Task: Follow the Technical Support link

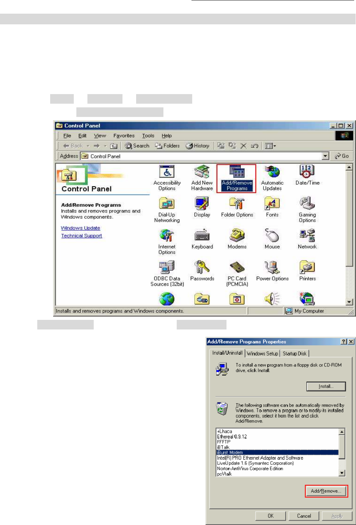Action: click(x=82, y=235)
